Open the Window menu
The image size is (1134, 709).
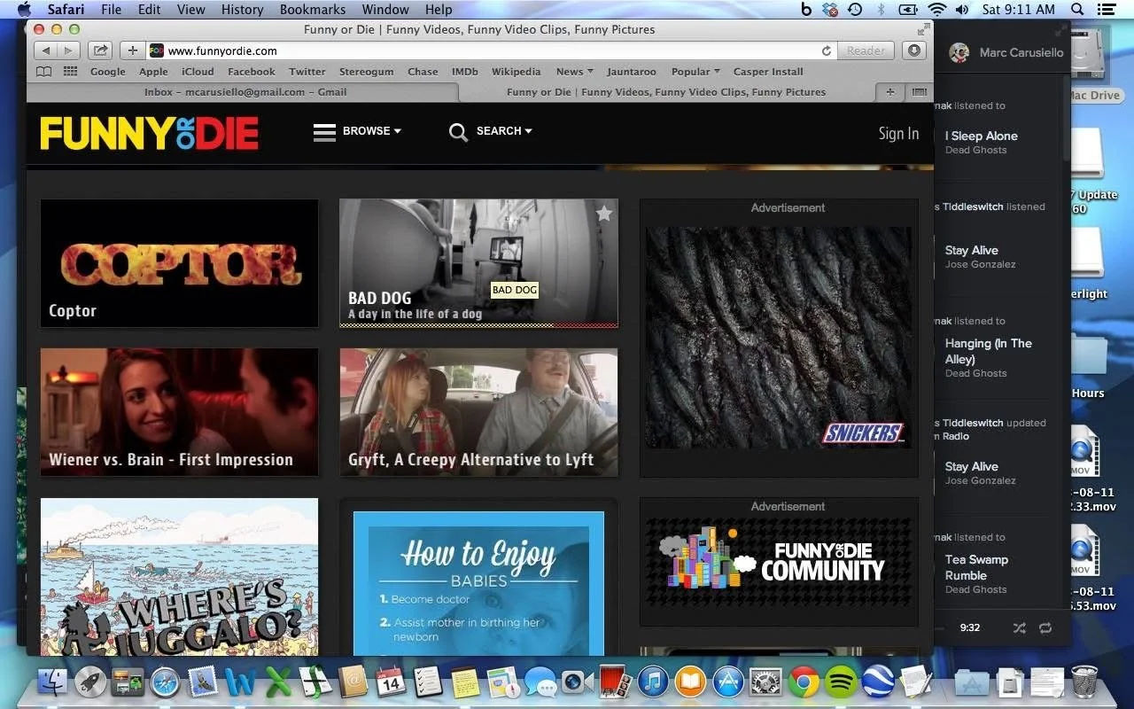385,9
